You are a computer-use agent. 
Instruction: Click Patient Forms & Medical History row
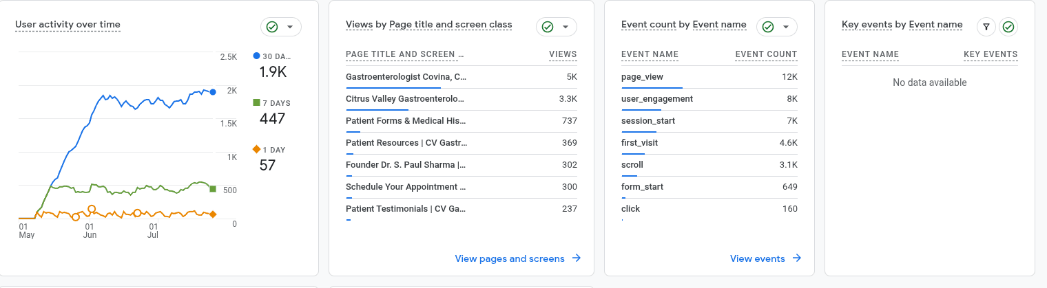point(462,121)
